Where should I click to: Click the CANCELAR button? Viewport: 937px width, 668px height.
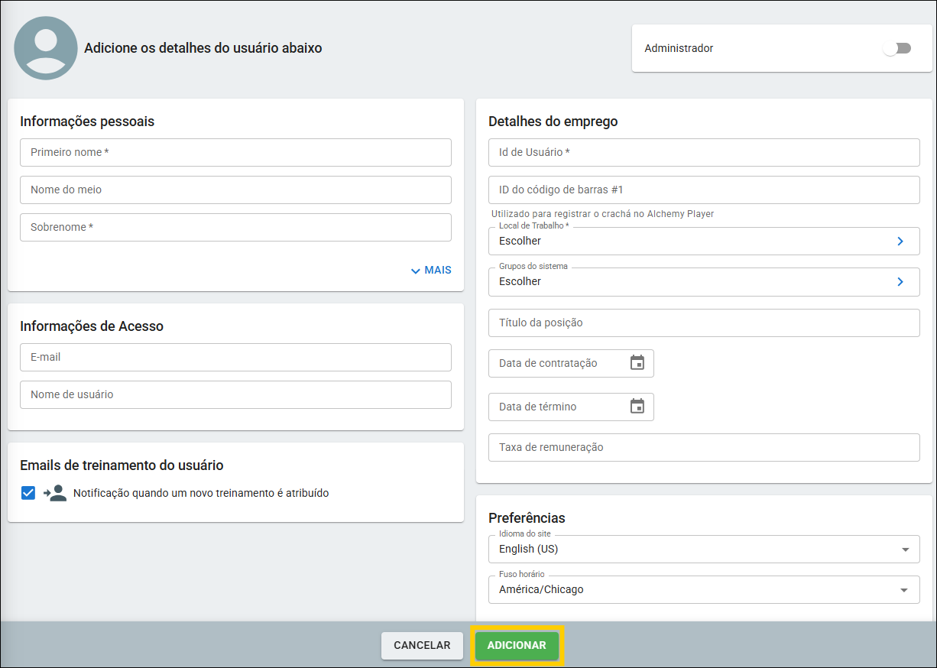coord(422,645)
